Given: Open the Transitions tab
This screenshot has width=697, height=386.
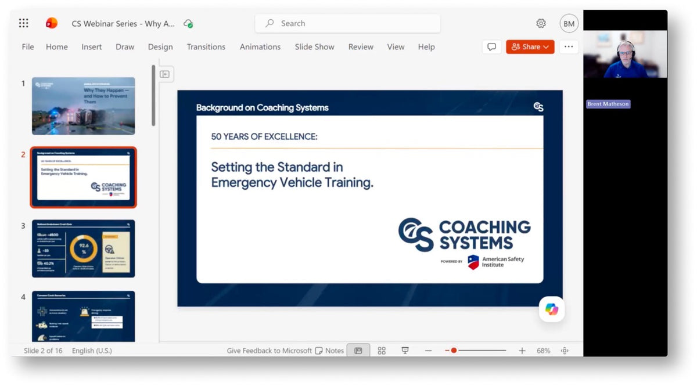Looking at the screenshot, I should pyautogui.click(x=206, y=47).
